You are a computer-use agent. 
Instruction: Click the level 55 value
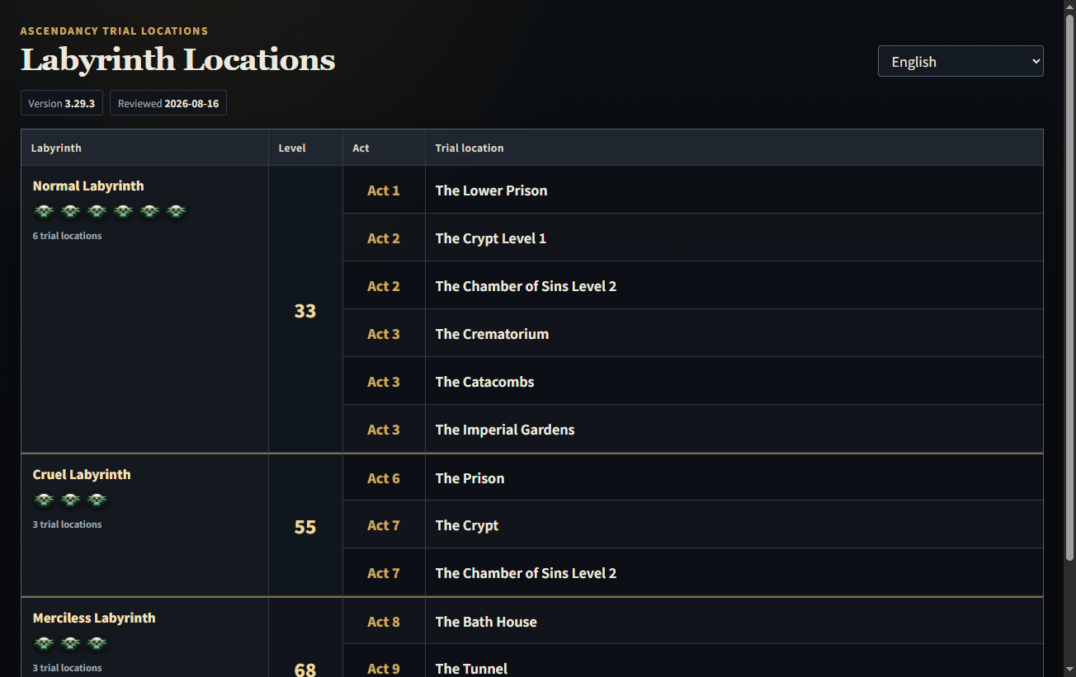click(x=305, y=527)
